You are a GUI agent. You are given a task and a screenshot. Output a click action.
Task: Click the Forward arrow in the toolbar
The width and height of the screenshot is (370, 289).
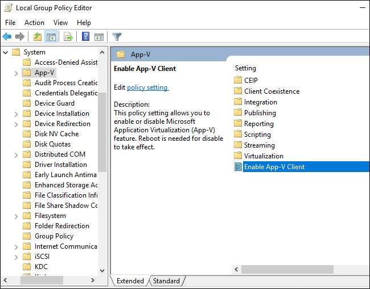tap(20, 37)
